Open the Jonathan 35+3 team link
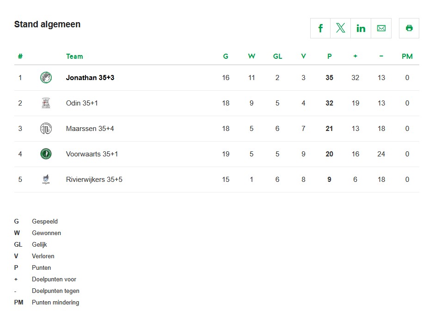The width and height of the screenshot is (429, 323). point(90,78)
